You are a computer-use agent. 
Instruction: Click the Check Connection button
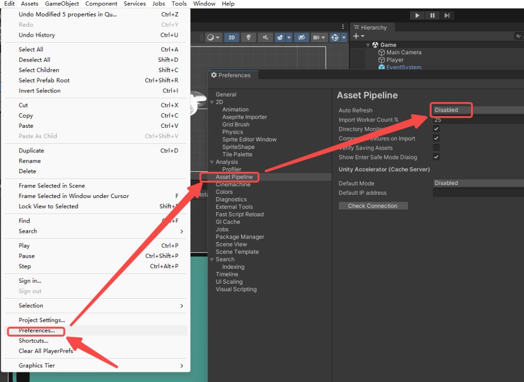pyautogui.click(x=373, y=206)
